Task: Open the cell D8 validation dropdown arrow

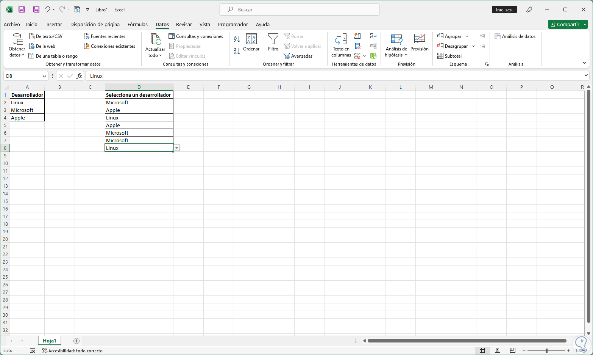Action: click(x=176, y=148)
